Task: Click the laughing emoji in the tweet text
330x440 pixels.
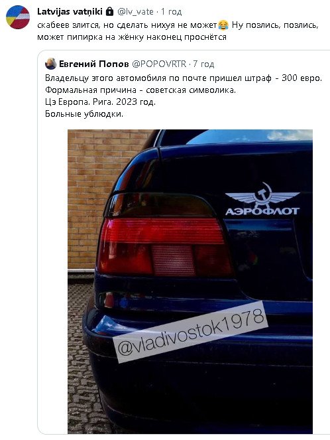Action: point(223,25)
